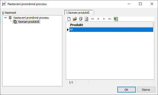Open record with the folder icon
Screen dimensions: 158x95
75,19
